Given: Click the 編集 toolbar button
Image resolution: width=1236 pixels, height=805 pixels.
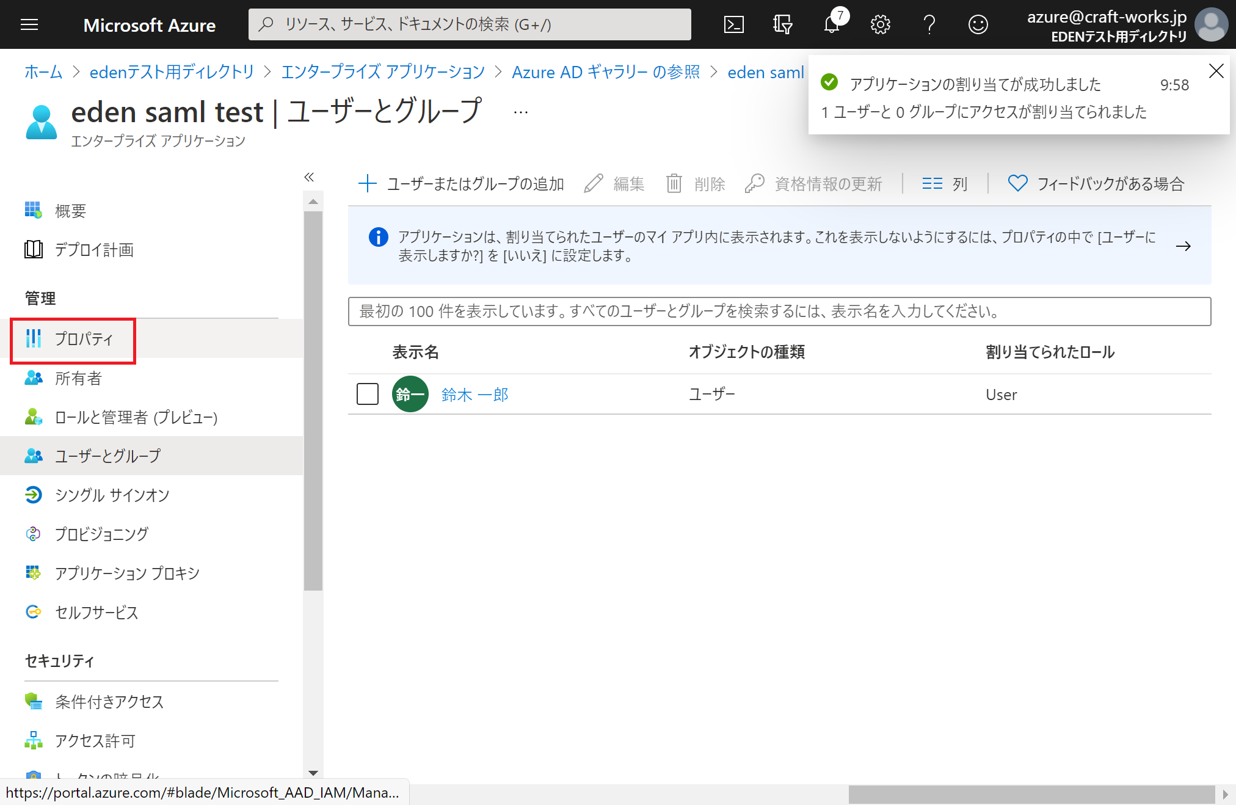Looking at the screenshot, I should pyautogui.click(x=614, y=184).
